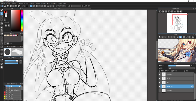
Task: Select the Gradient tool
Action: 2,34
